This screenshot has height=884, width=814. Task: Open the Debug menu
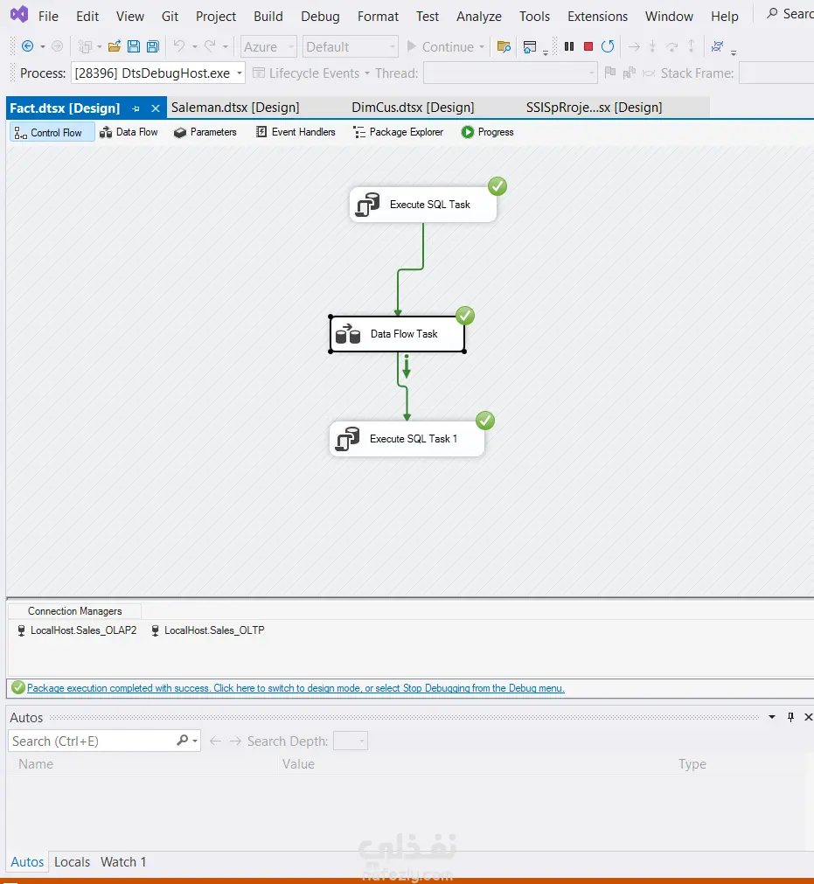click(320, 17)
